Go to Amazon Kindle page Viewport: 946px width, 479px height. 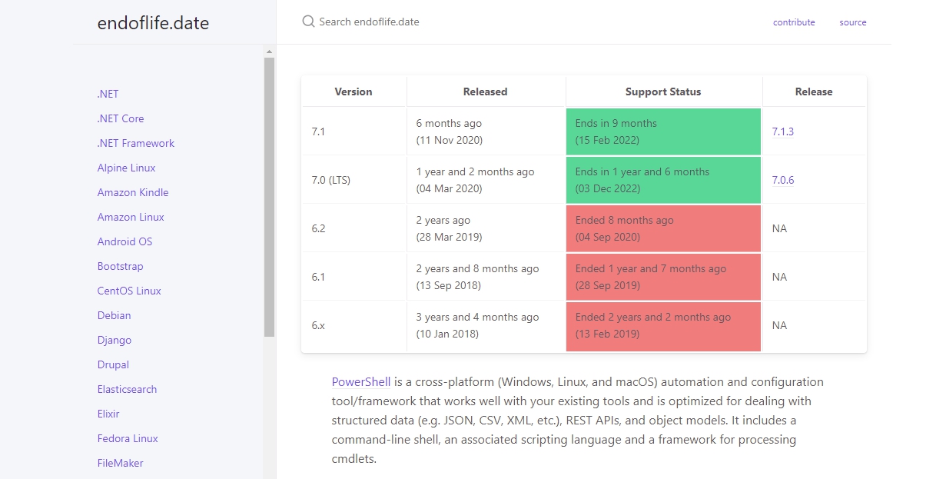pos(132,192)
